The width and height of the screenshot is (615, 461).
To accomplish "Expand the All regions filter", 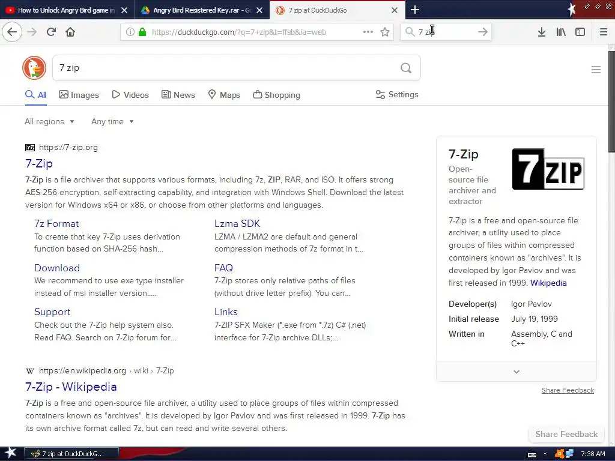I will click(x=49, y=121).
